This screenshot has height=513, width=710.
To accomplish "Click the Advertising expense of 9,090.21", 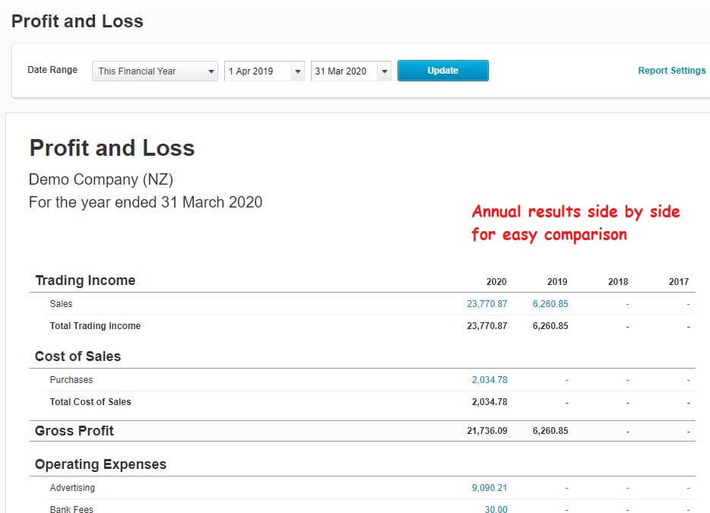I will pos(491,488).
